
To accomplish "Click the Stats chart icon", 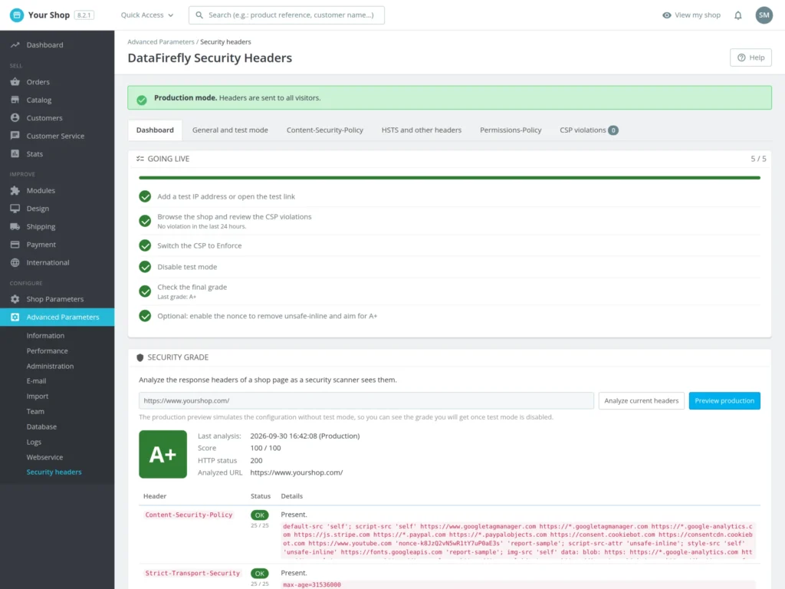I will [15, 153].
